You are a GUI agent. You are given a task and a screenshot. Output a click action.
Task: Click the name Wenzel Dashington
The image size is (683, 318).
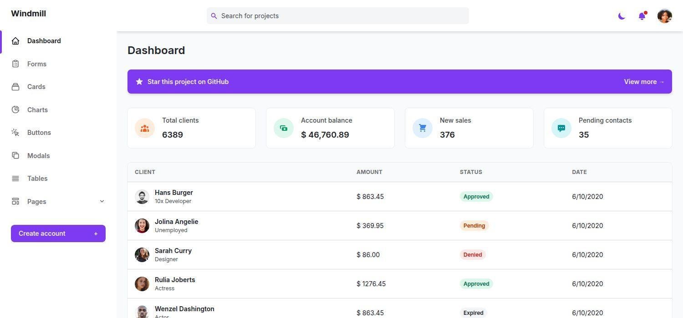[x=184, y=309]
